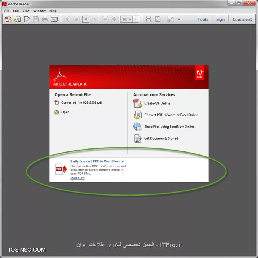Viewport: 258px width, 258px height.
Task: Click the recent PDF file icon
Action: tap(57, 102)
